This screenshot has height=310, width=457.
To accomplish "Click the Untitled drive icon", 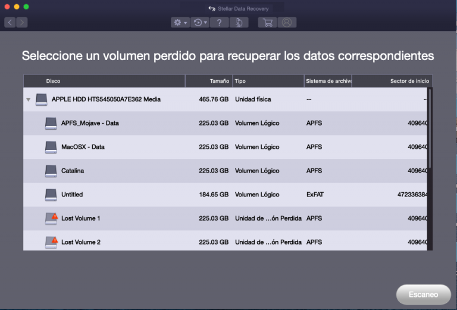I will [51, 195].
